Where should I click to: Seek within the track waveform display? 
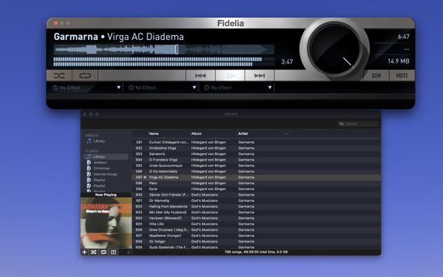[x=164, y=50]
